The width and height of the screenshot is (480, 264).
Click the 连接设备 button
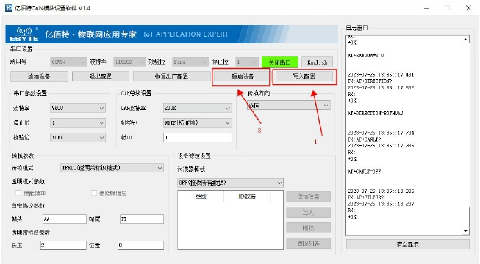coord(39,76)
